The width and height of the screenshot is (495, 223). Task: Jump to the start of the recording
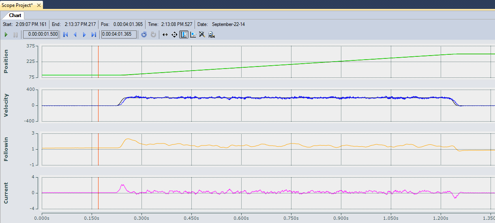pyautogui.click(x=65, y=35)
